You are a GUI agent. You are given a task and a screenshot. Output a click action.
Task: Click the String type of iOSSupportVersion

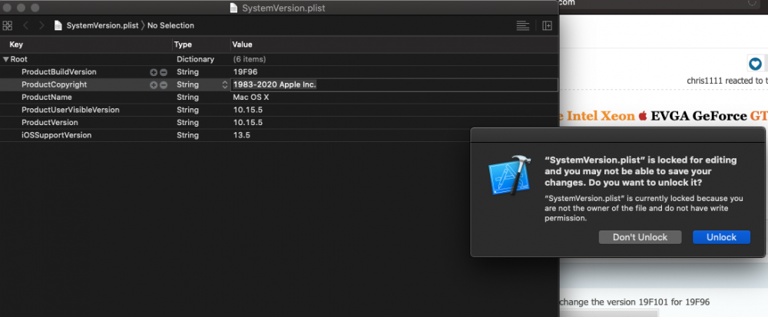187,135
